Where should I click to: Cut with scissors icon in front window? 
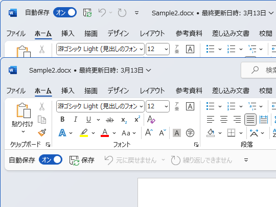click(42, 106)
